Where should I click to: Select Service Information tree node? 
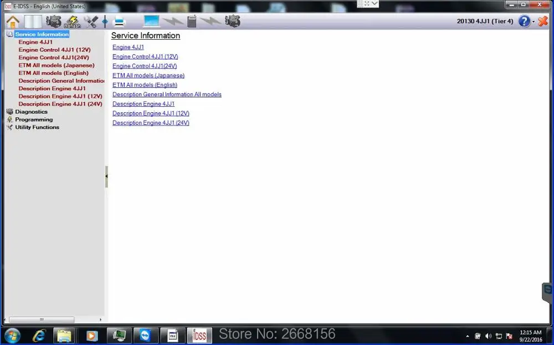(42, 34)
